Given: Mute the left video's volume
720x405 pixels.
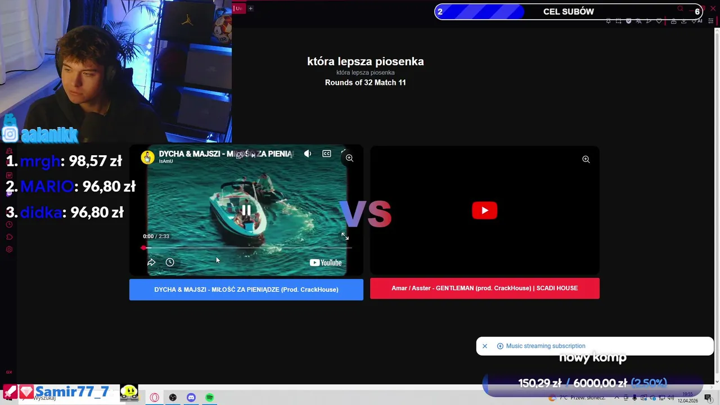Looking at the screenshot, I should (307, 154).
